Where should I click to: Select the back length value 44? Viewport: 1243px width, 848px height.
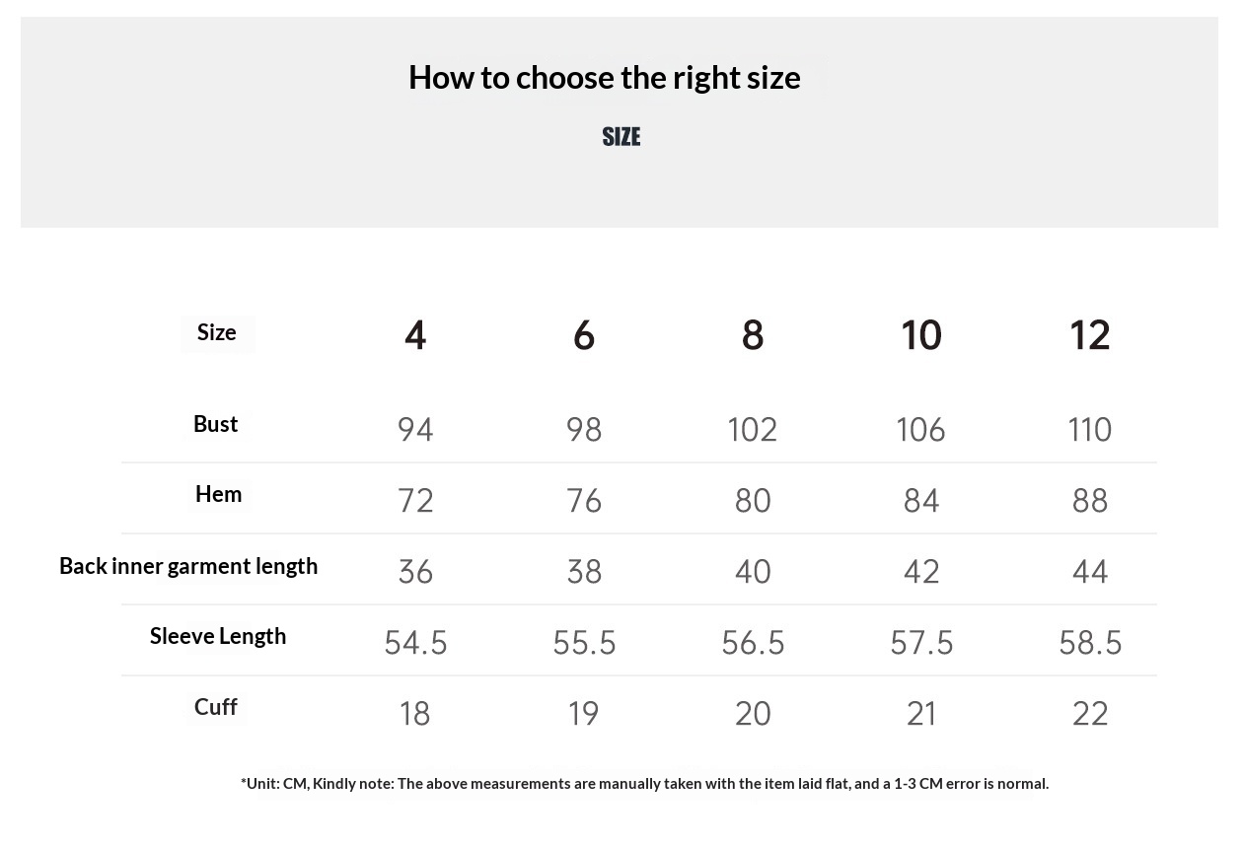[1090, 572]
